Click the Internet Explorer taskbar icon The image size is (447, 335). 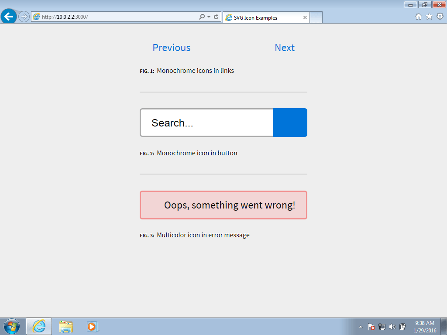39,326
